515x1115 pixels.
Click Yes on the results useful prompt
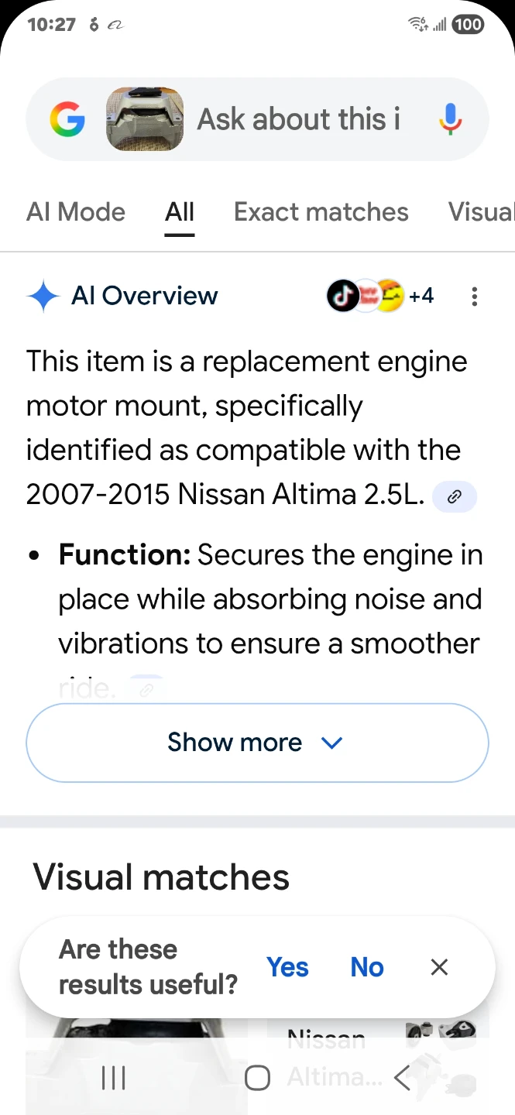287,966
